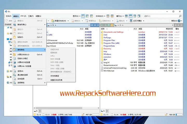Image resolution: width=187 pixels, height=124 pixels.
Task: Open the Program Files folder entry
Action: 109,40
